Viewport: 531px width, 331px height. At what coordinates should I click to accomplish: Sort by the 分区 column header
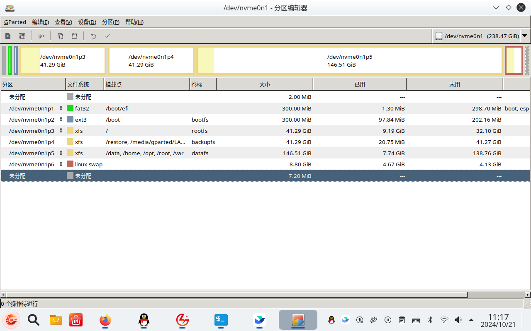pyautogui.click(x=33, y=84)
